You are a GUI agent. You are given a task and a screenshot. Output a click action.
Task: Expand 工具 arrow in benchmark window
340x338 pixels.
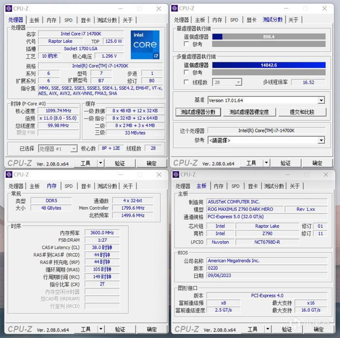pos(266,163)
